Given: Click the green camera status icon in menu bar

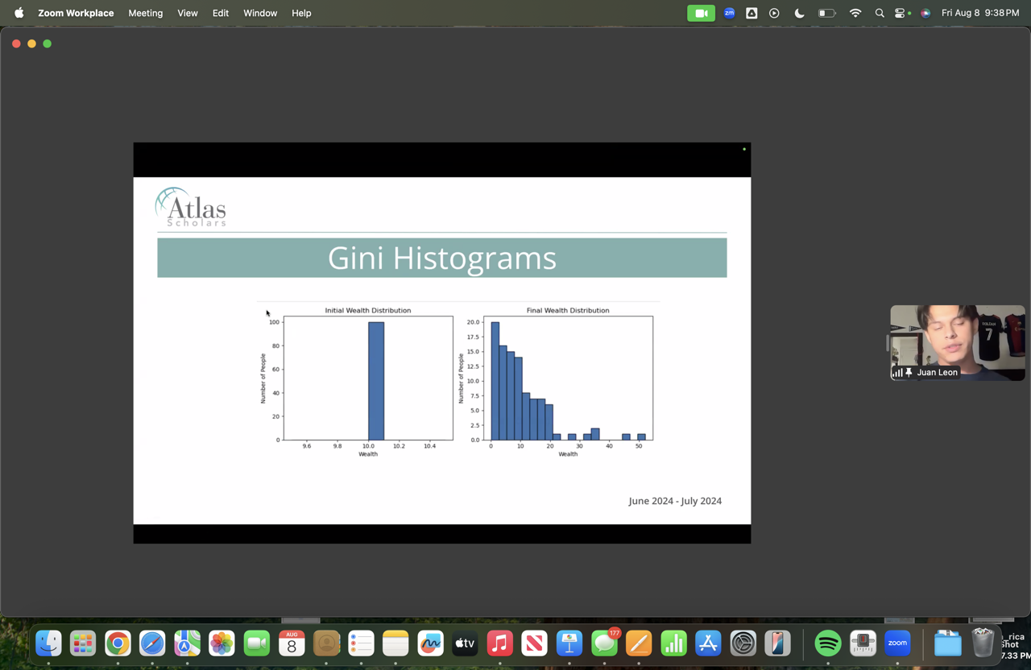Looking at the screenshot, I should tap(701, 13).
